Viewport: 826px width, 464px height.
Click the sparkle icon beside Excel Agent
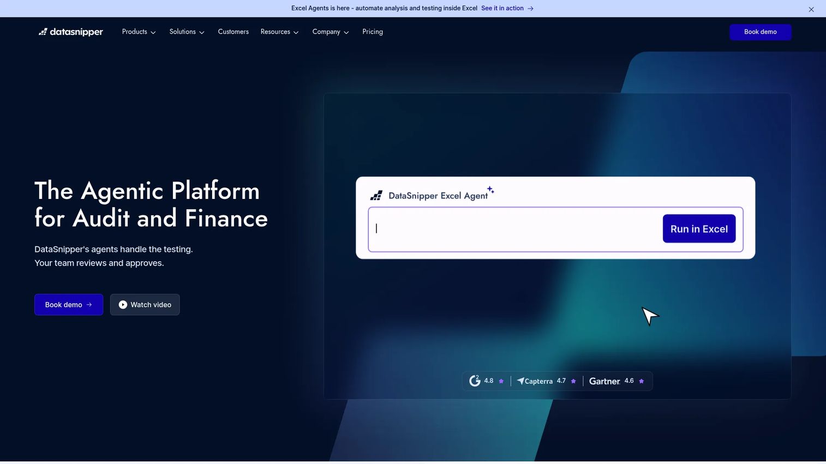490,190
